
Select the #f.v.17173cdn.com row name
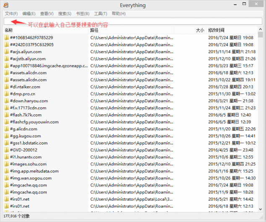coord(28,108)
